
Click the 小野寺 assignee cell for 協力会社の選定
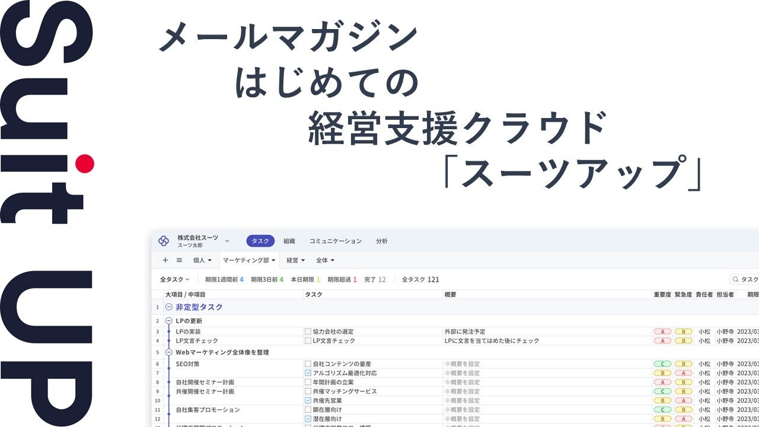725,332
